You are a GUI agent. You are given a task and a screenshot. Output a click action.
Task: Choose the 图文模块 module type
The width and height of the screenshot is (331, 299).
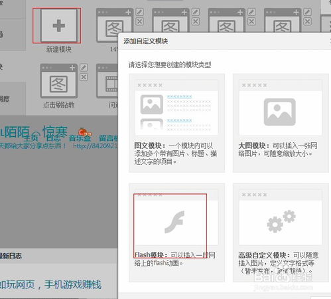tap(176, 123)
